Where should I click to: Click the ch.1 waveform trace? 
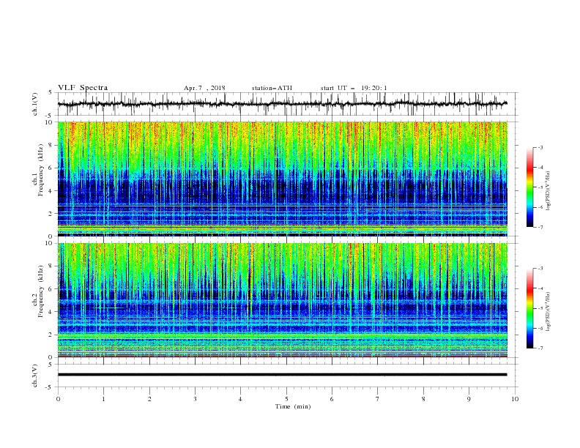(x=283, y=104)
